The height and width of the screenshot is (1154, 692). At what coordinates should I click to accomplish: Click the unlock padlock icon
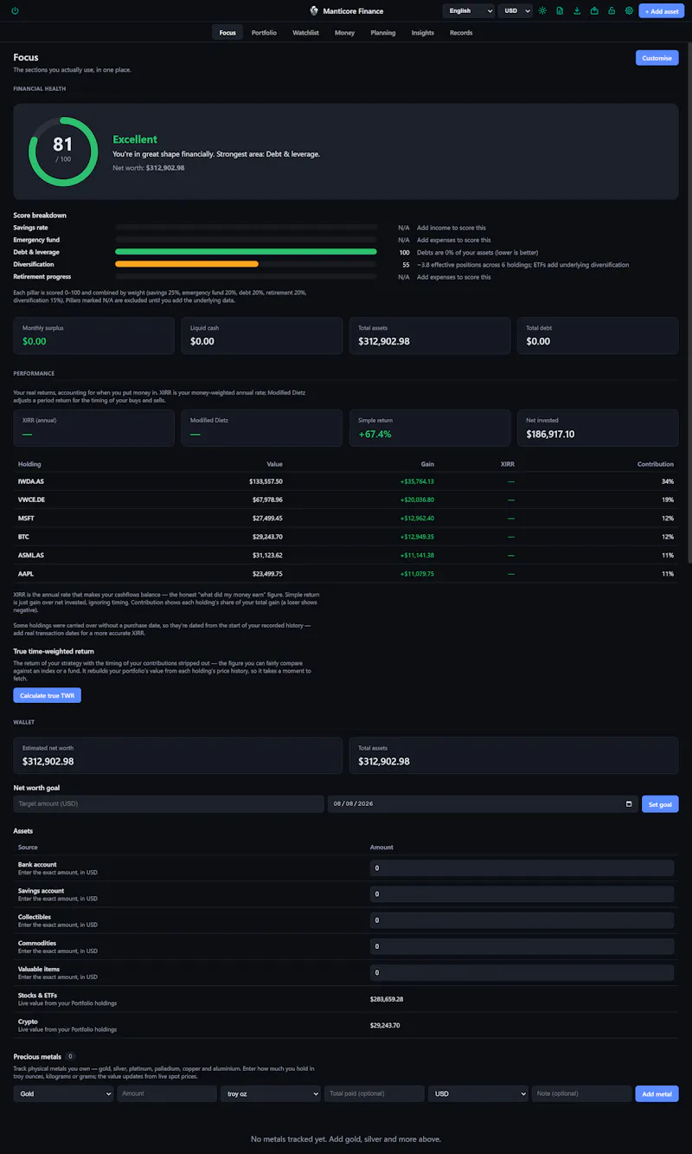coord(612,11)
